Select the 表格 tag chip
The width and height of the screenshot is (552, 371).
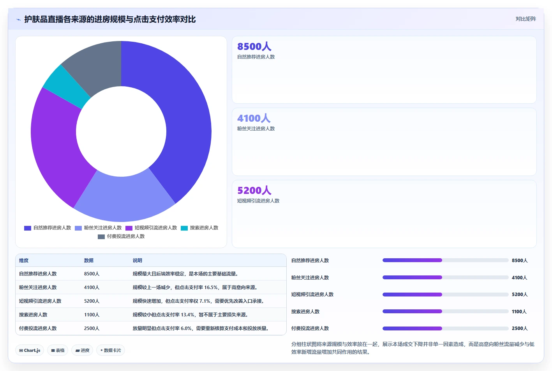(x=58, y=350)
